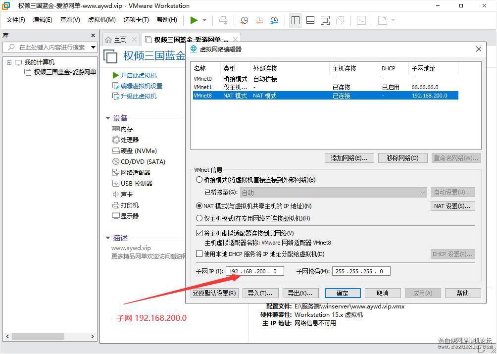Click the 子网 IP input field
This screenshot has width=497, height=354.
[x=255, y=271]
